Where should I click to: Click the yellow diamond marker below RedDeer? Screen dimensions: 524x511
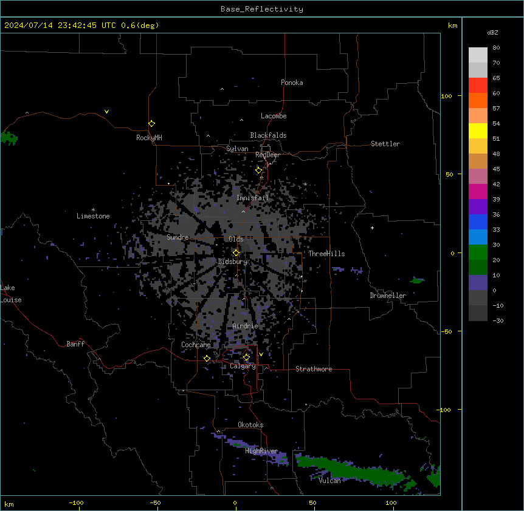259,171
